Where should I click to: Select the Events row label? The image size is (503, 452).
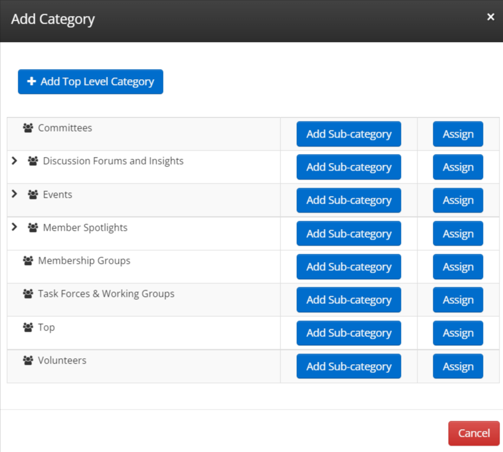tap(58, 194)
